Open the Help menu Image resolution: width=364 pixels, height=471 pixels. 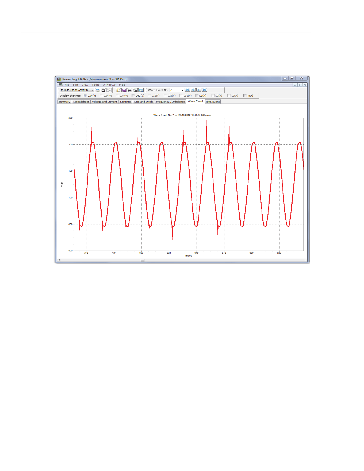[x=122, y=85]
